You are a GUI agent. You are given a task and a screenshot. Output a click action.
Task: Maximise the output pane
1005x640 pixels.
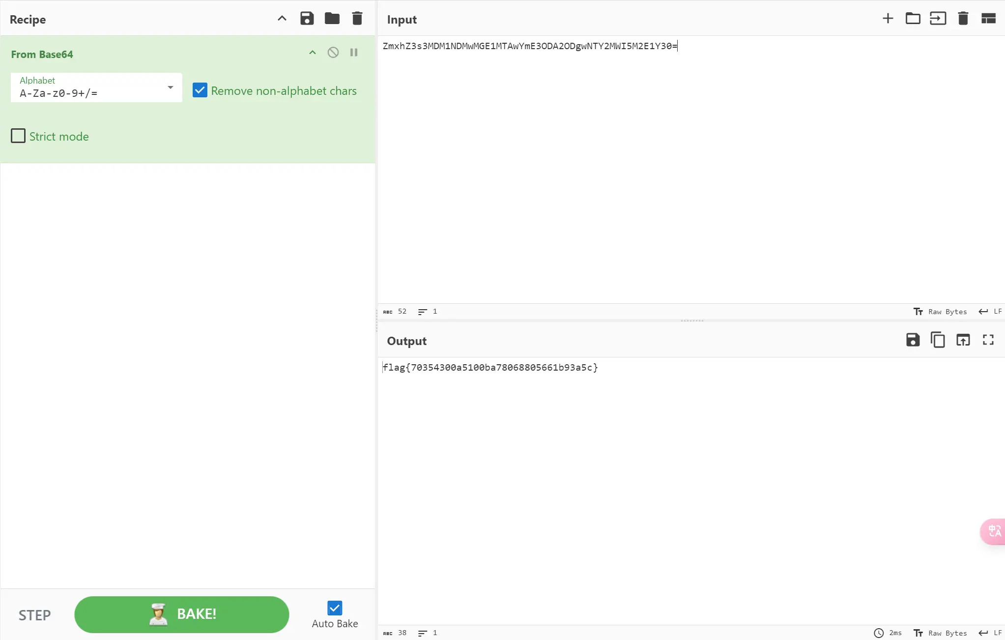[x=988, y=340]
